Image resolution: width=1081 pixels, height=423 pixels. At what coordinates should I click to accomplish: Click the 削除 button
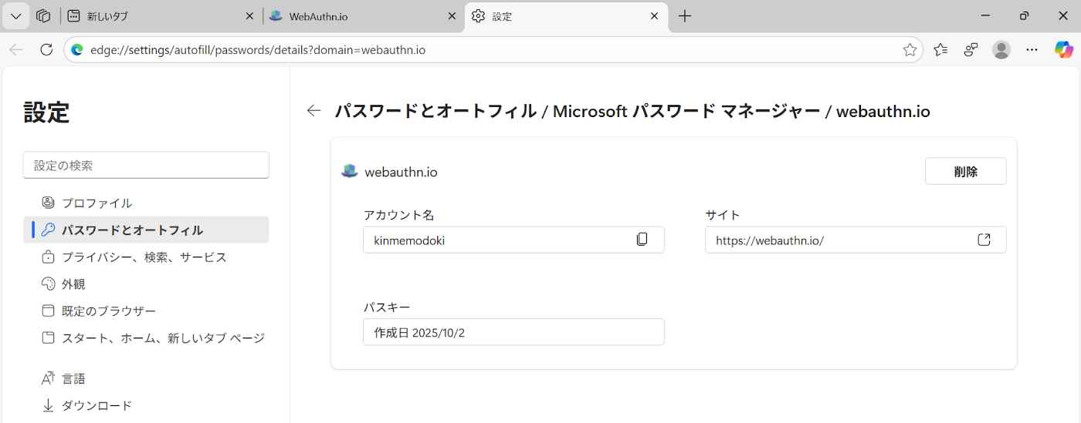[965, 171]
